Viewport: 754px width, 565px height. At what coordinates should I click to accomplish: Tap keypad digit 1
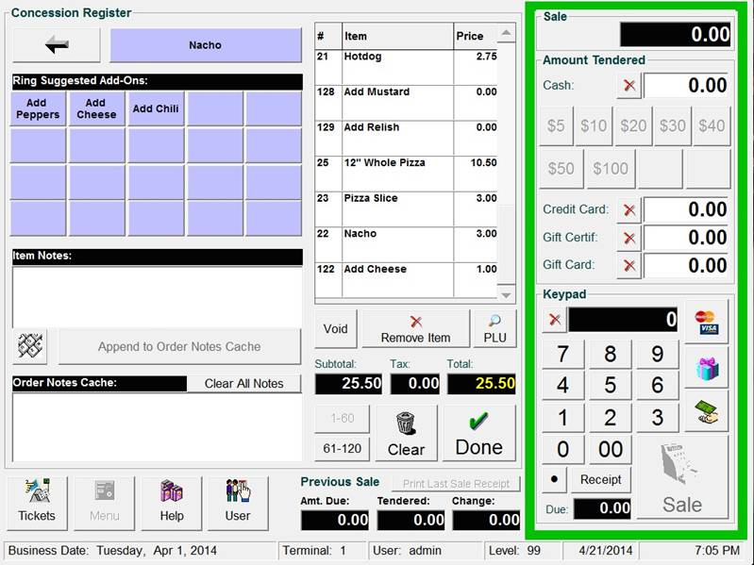(563, 418)
